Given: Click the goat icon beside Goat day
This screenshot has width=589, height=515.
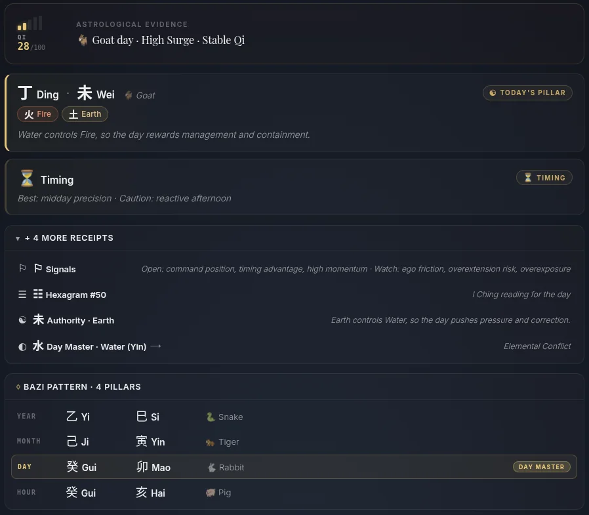Looking at the screenshot, I should pos(83,40).
